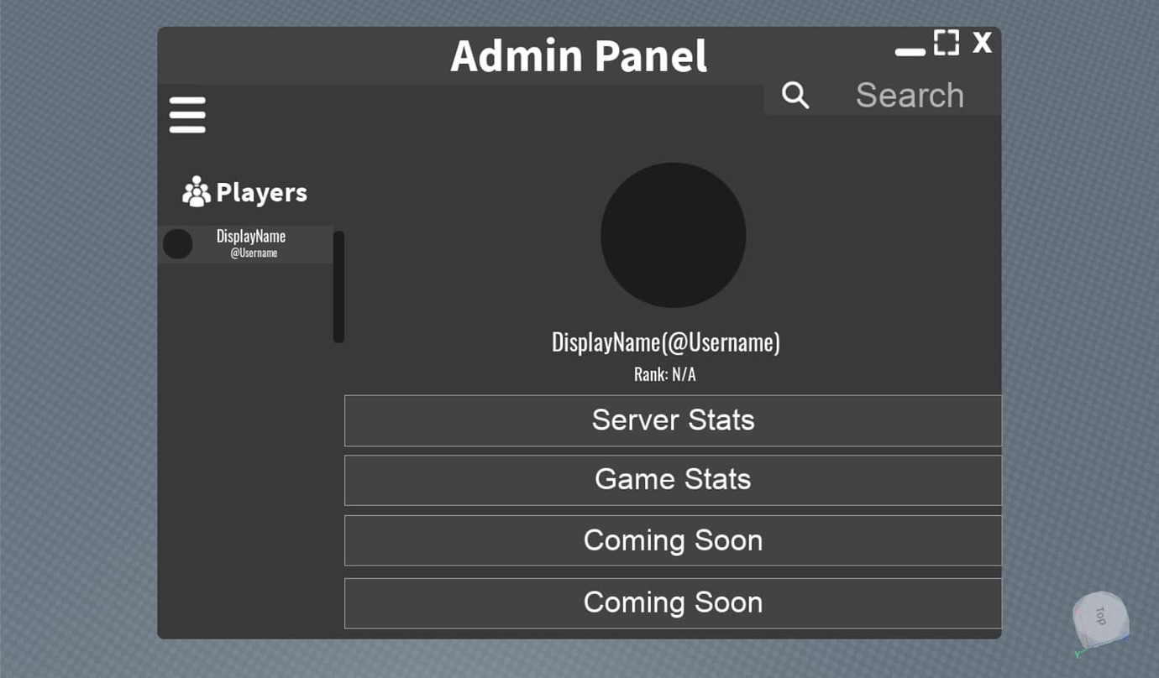Click the large profile avatar circle
Screen dimensions: 1159x678
(x=672, y=235)
